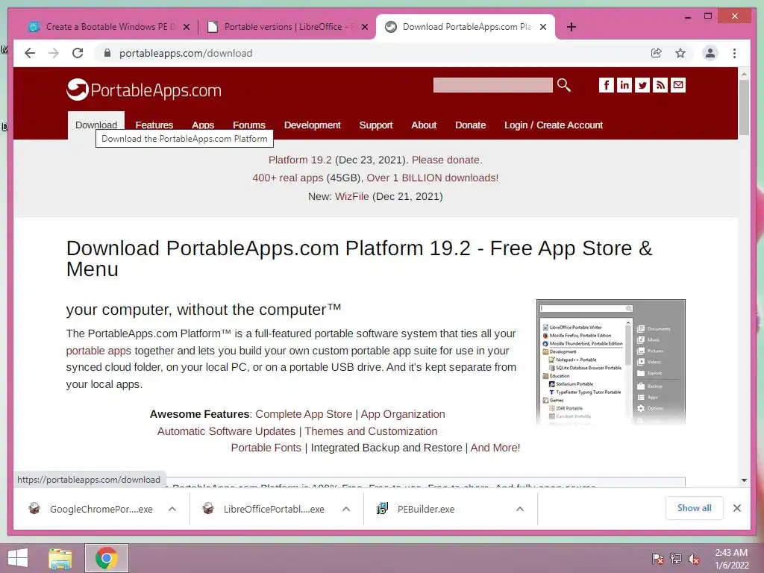764x573 pixels.
Task: Open the Apps nav menu item
Action: pos(203,125)
